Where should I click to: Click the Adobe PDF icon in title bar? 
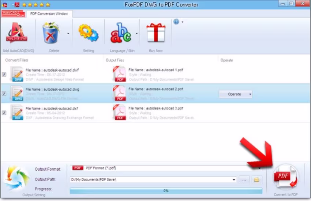[17, 4]
